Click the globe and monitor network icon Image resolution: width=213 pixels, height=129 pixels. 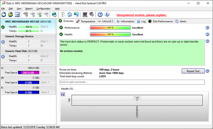tap(76, 14)
